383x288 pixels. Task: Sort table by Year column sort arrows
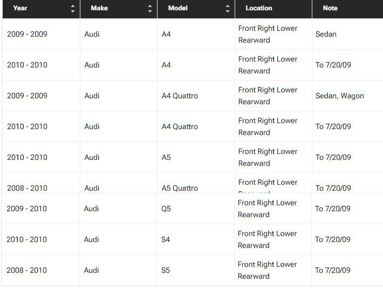click(x=73, y=9)
